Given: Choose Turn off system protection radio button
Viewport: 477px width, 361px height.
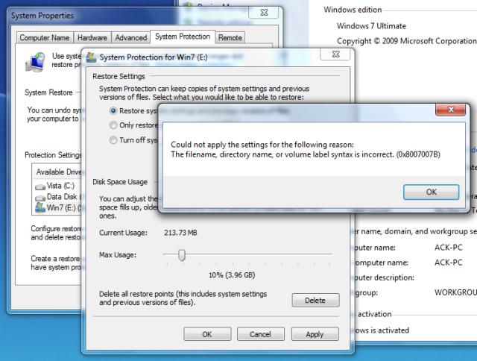Looking at the screenshot, I should tap(113, 140).
